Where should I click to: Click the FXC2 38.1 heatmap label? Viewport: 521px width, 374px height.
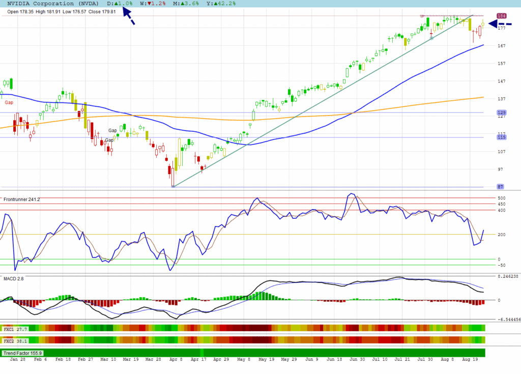click(15, 341)
